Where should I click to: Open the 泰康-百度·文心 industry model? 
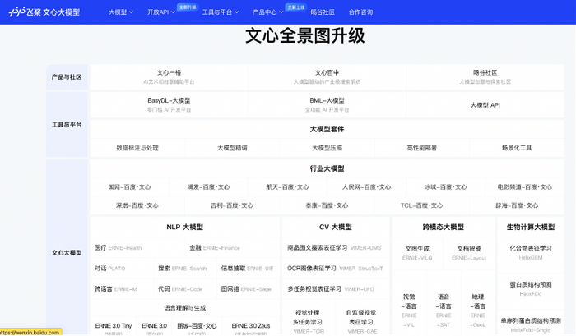(327, 205)
